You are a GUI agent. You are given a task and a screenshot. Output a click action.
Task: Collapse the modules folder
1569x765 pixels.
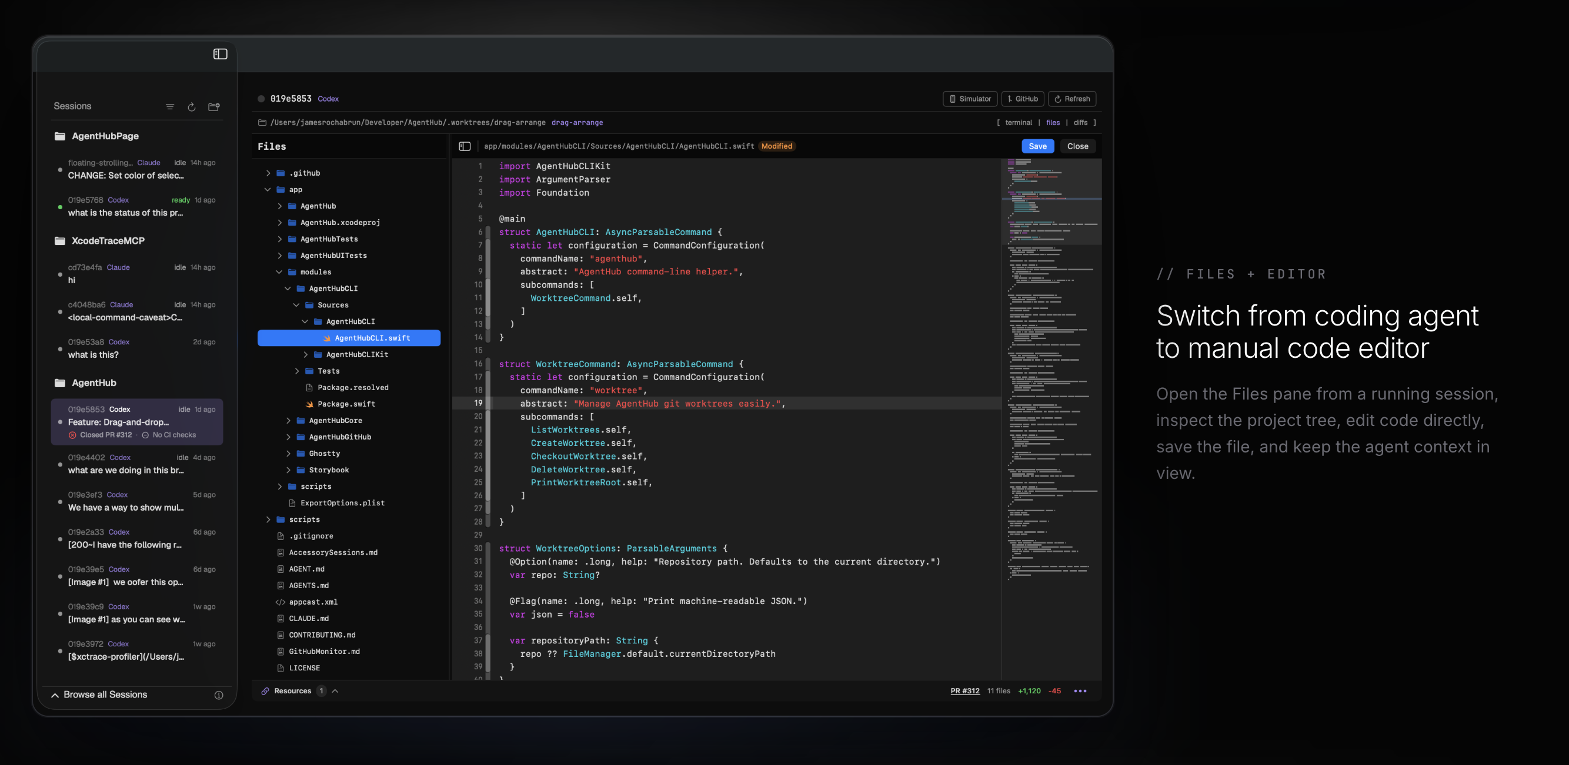pos(279,272)
